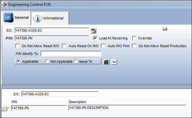Viewport: 192px width, 118px height.
Task: Click the small graph icon beside bar chart
Action: point(114,62)
